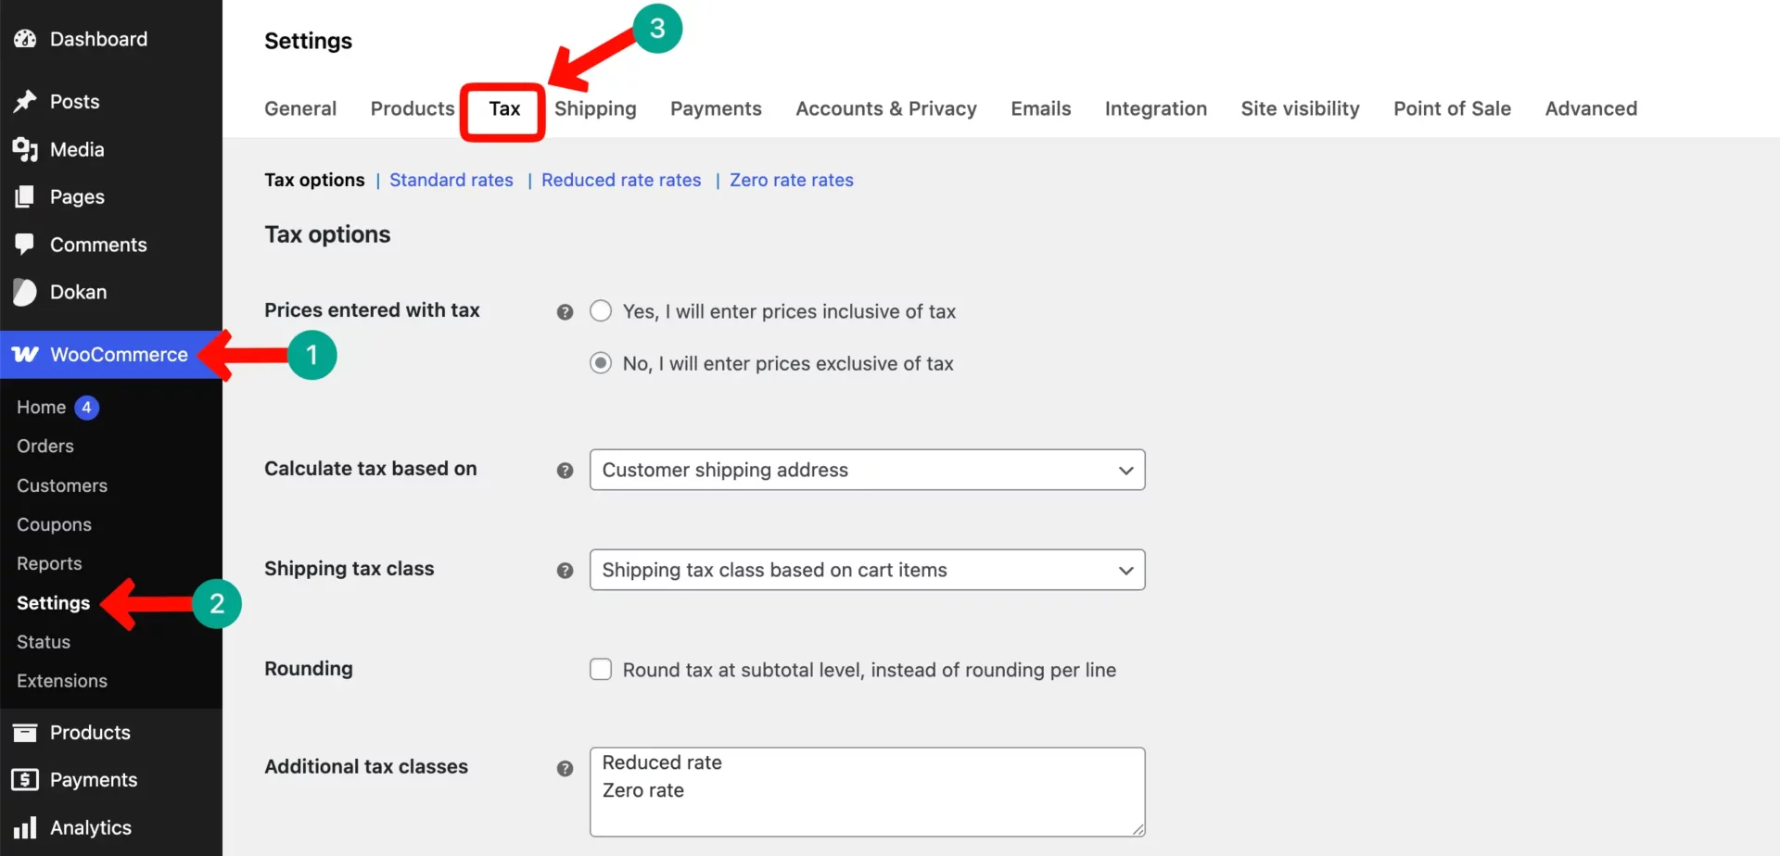This screenshot has height=856, width=1780.
Task: Click the Home notification badge showing 4
Action: 86,408
